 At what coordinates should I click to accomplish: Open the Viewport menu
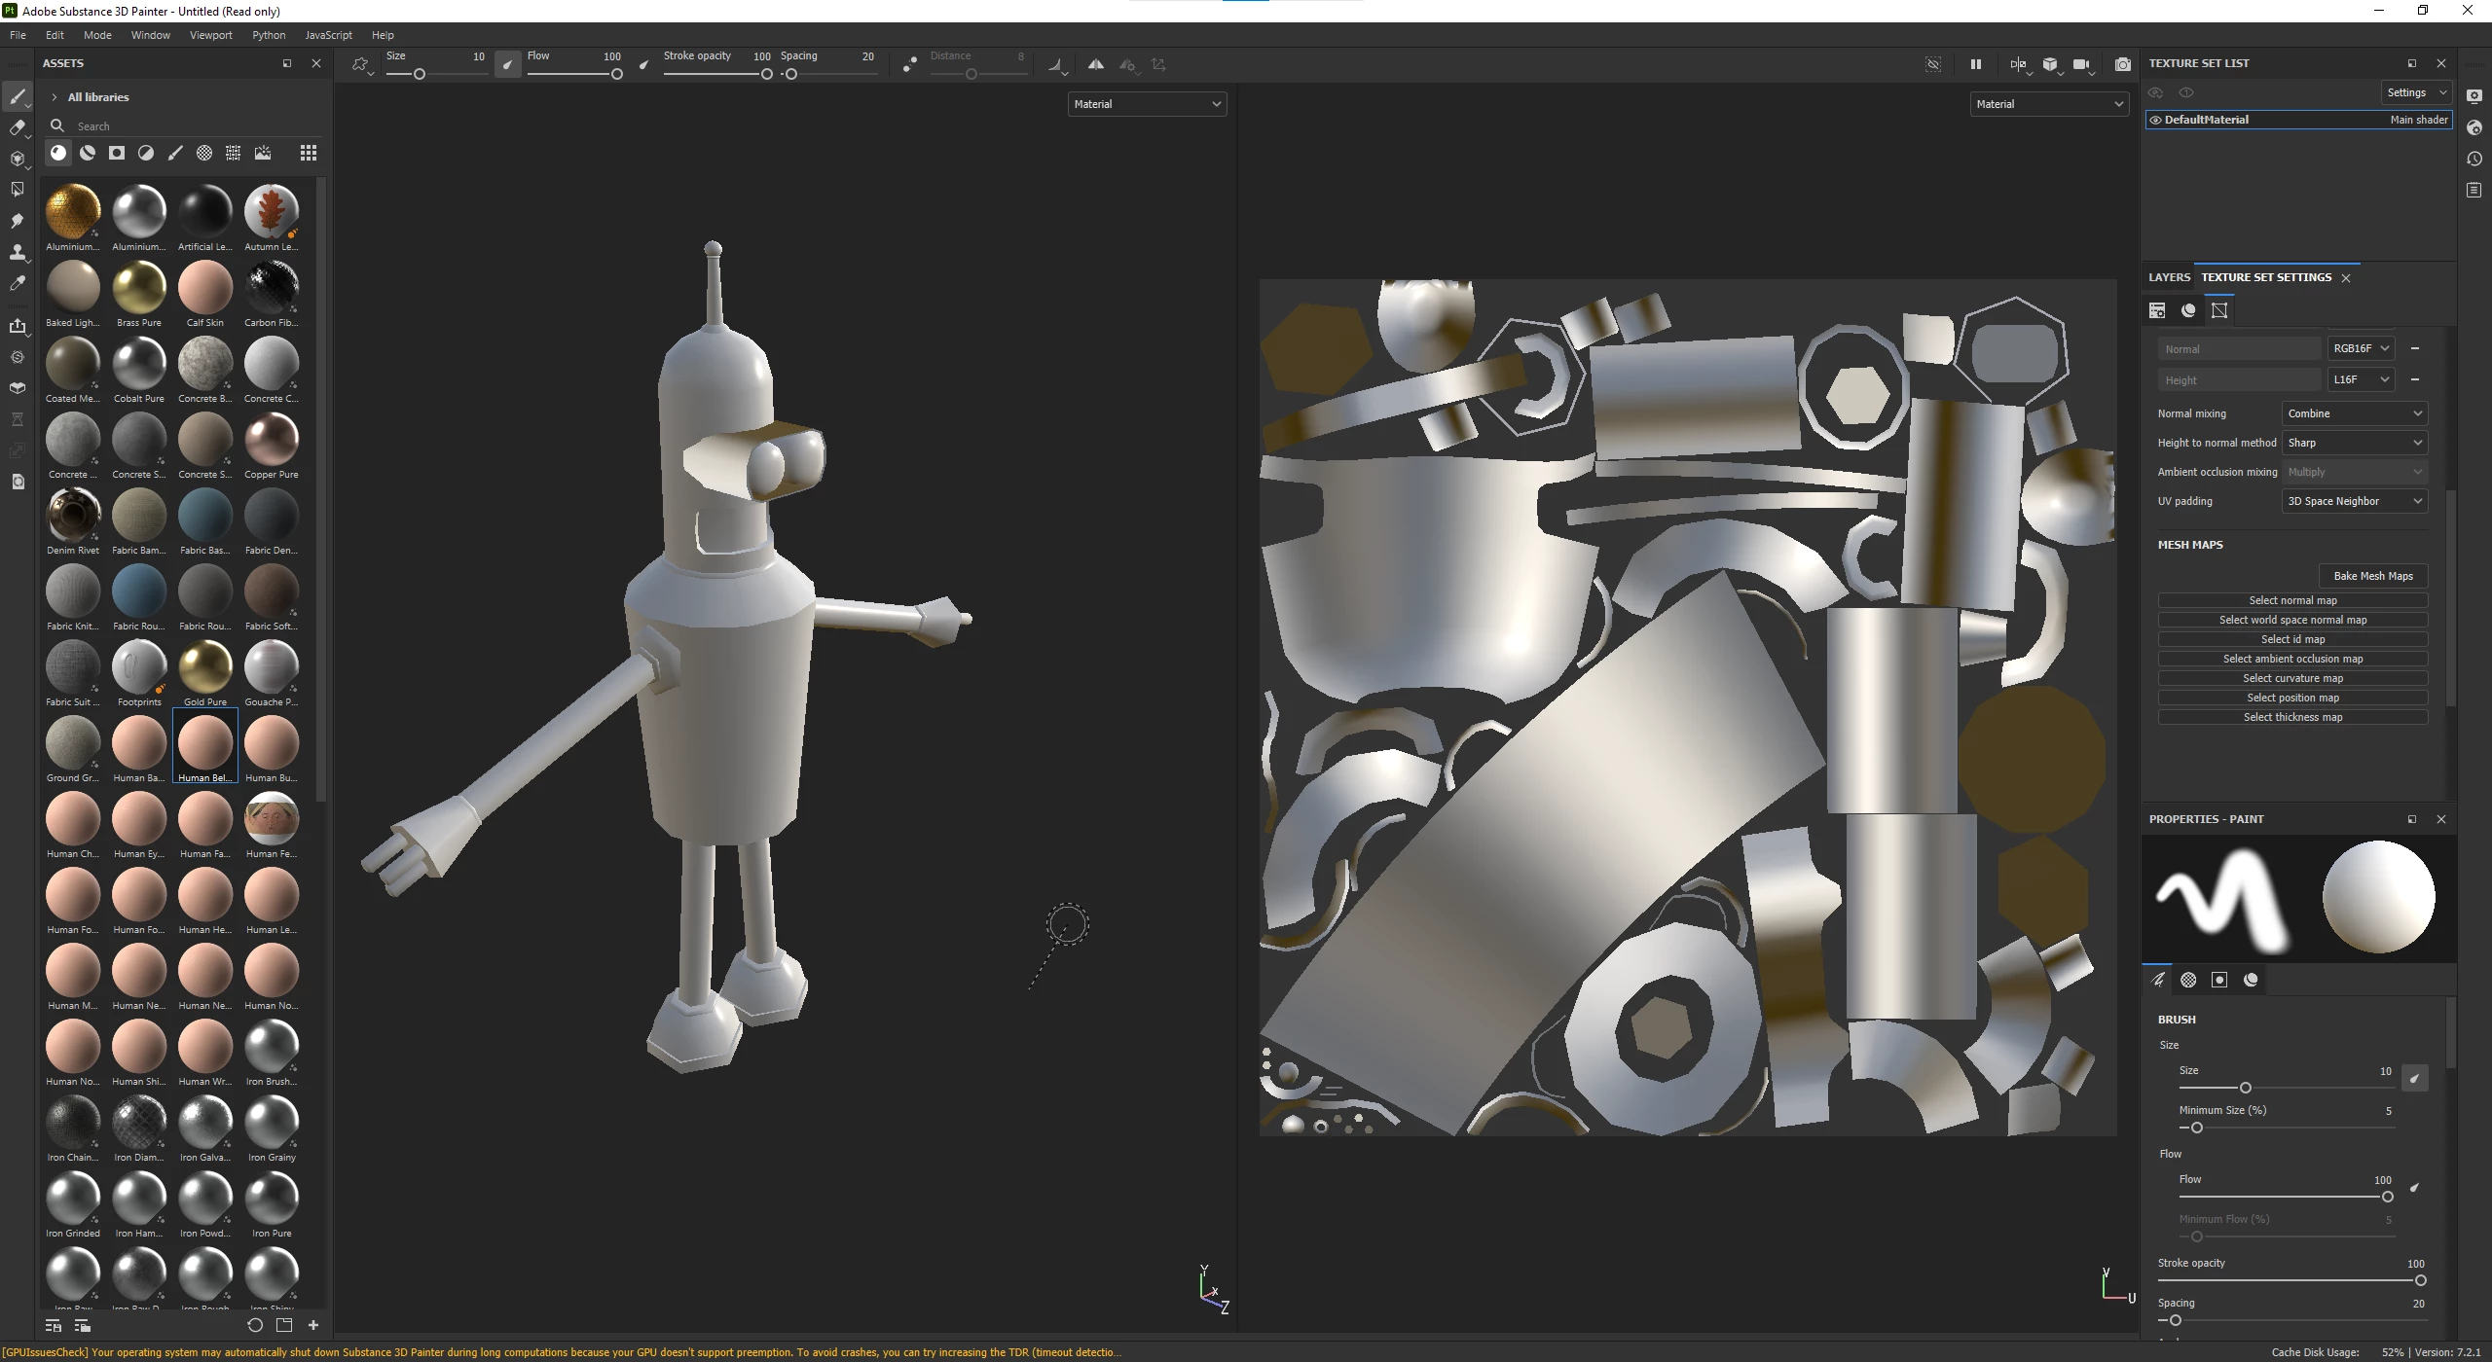pos(210,35)
